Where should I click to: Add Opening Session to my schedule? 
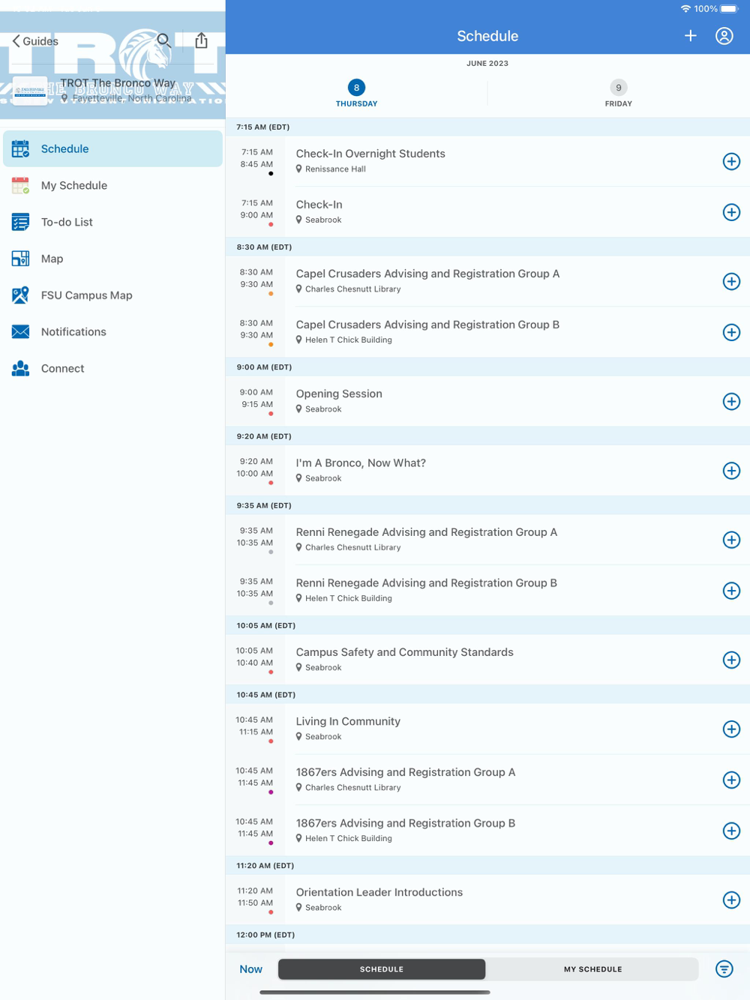pos(731,401)
